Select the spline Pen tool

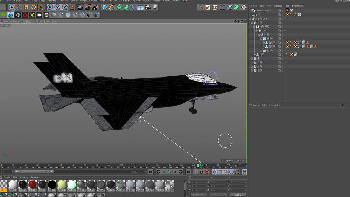point(112,7)
